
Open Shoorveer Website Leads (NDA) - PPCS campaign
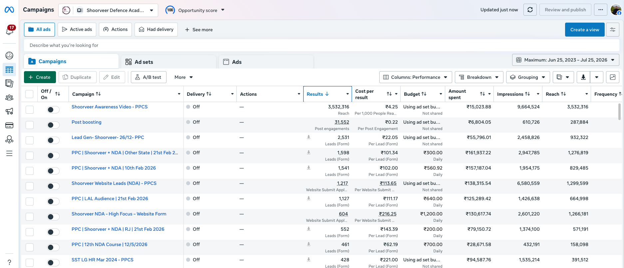click(x=114, y=183)
